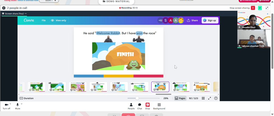Viewport: 274px width, 116px height.
Task: Click the green P participant badge
Action: [x=260, y=8]
